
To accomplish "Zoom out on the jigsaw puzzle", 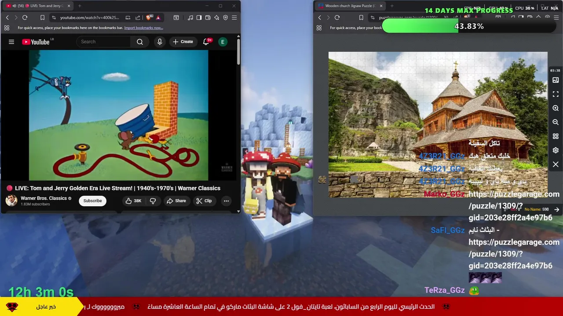I will pos(556,122).
